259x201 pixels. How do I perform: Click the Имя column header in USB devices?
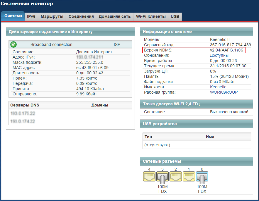[x=210, y=137]
